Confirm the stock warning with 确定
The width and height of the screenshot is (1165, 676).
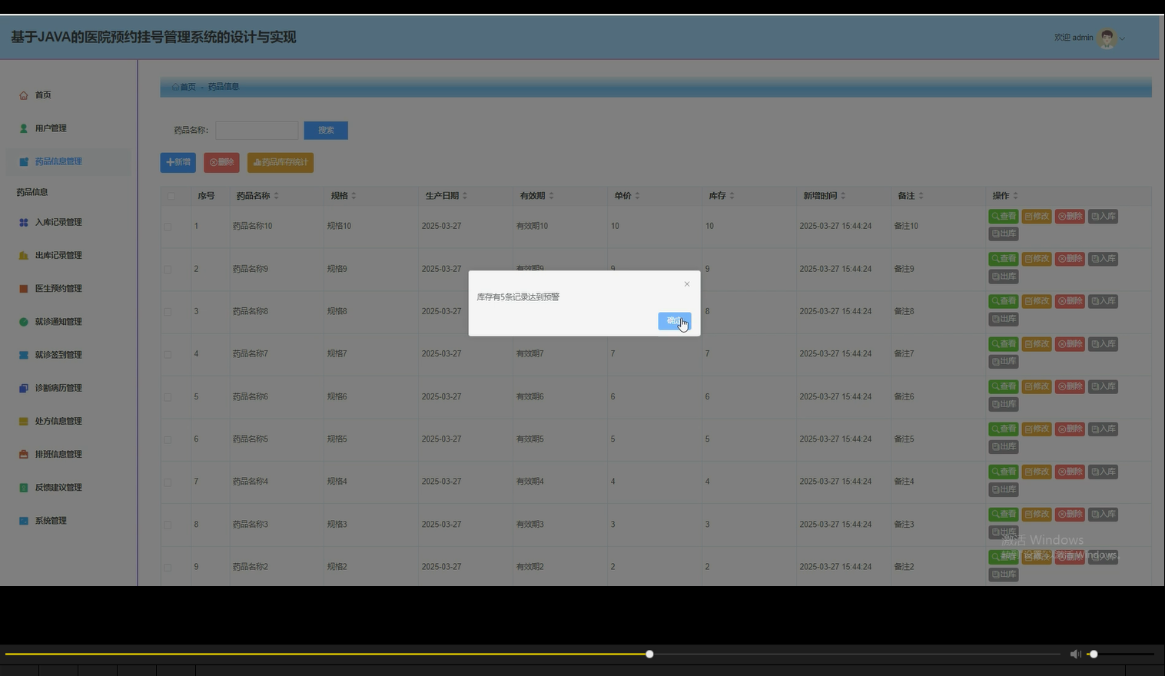[675, 321]
